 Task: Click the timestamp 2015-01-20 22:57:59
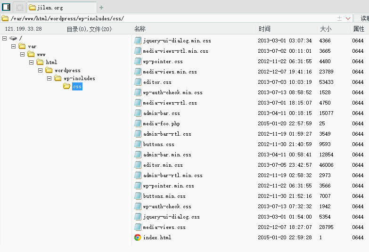[285, 123]
